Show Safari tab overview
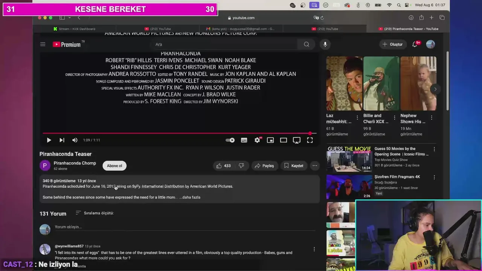 tap(442, 18)
